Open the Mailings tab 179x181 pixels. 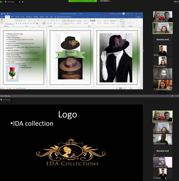[36, 17]
